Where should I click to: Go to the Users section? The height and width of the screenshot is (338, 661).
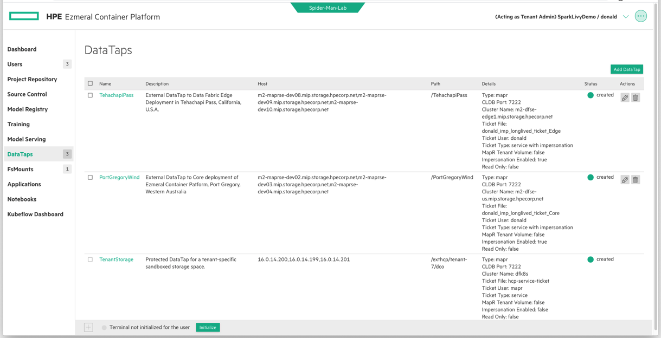15,64
